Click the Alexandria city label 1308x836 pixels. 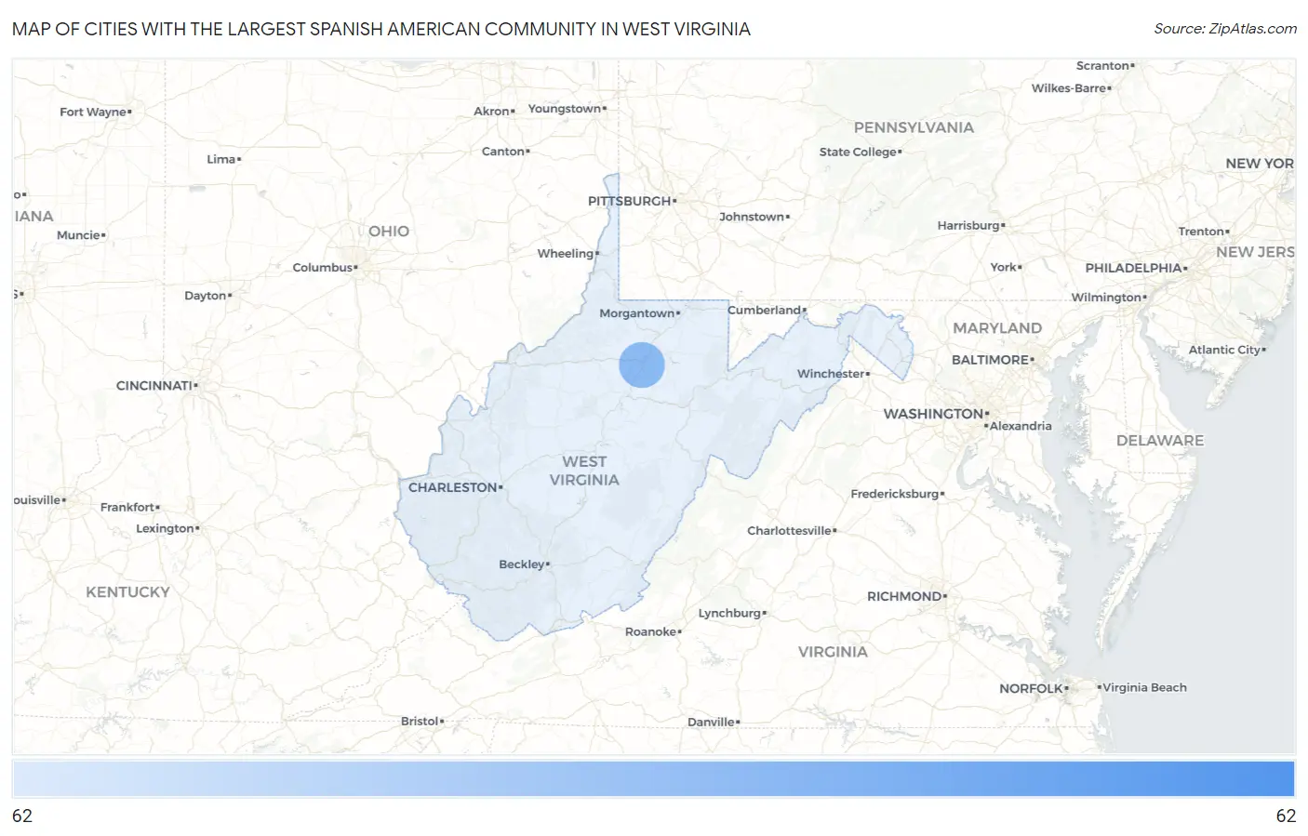coord(1021,426)
